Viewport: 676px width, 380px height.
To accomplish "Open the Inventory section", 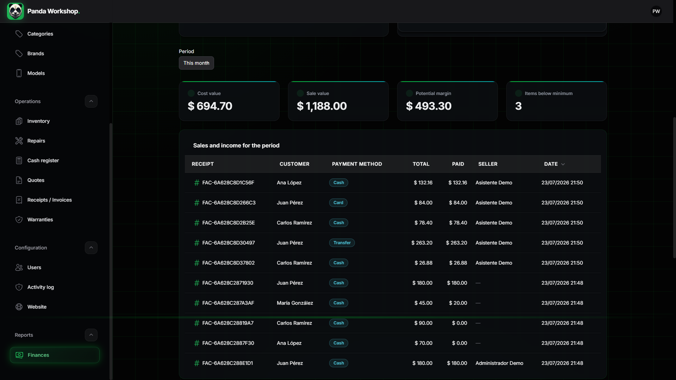I will pos(55,121).
